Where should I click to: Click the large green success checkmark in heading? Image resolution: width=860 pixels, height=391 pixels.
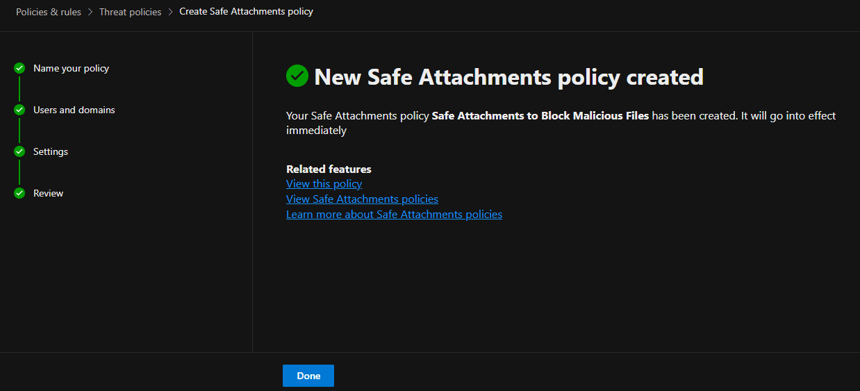point(297,76)
